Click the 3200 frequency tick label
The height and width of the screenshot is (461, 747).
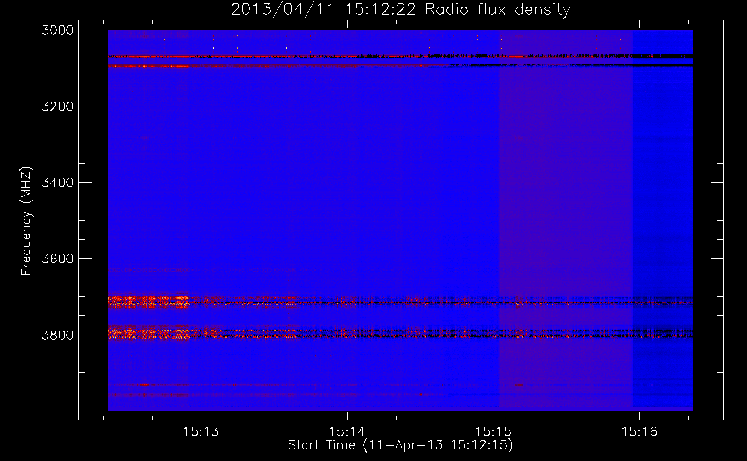58,106
